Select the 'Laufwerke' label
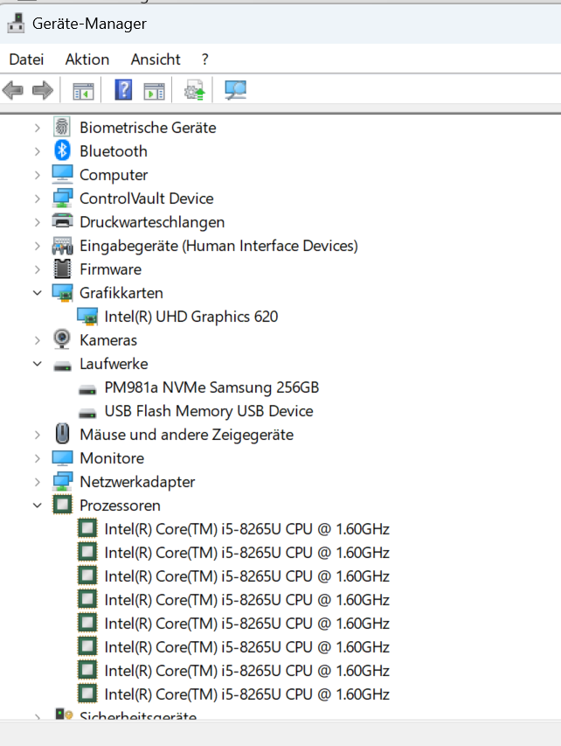Screen dimensions: 561x746 click(x=114, y=364)
